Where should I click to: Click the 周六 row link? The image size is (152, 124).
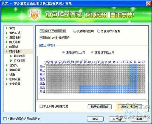[x=42, y=87]
